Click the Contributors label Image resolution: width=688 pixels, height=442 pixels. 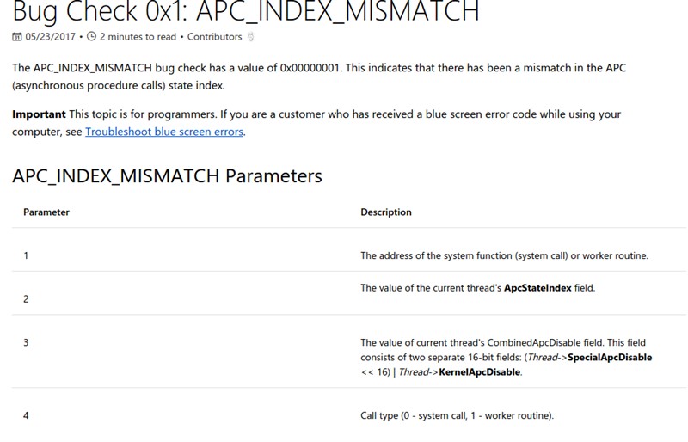(214, 37)
